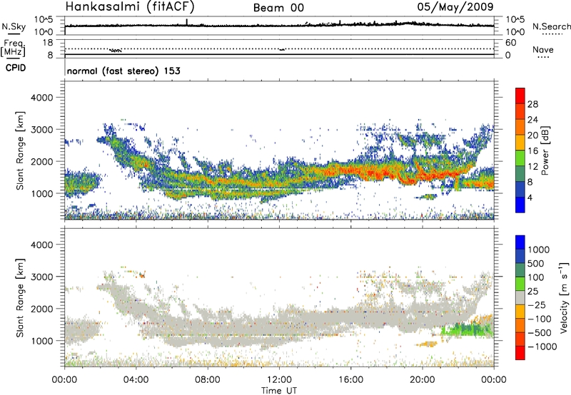Click the "08:00" time axis tick label
Viewport: 571px width, 395px height.
coord(208,380)
